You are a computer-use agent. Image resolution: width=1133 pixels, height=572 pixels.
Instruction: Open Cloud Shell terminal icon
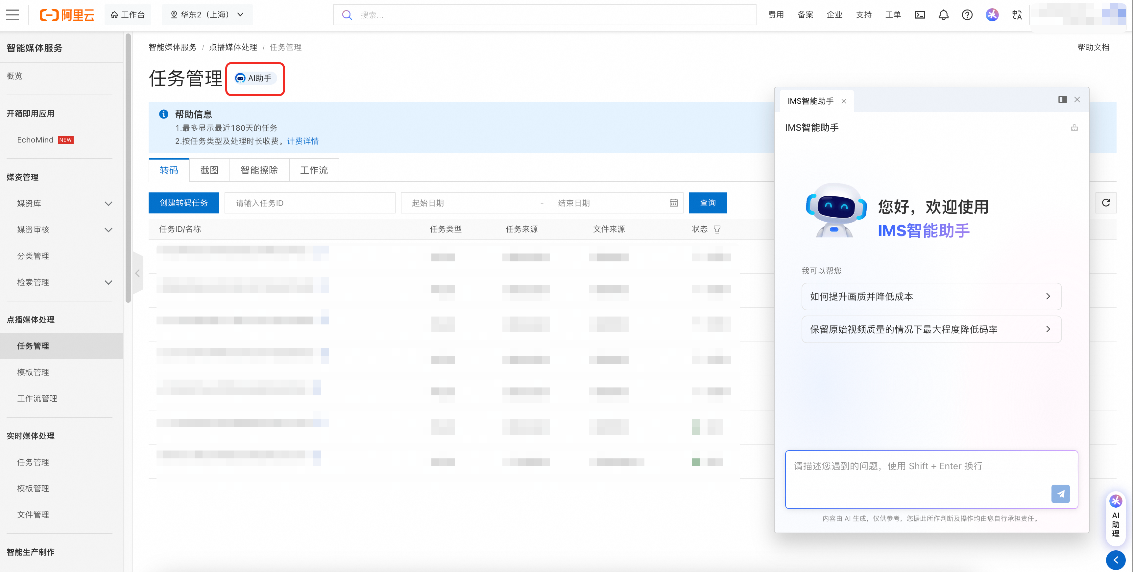point(920,15)
